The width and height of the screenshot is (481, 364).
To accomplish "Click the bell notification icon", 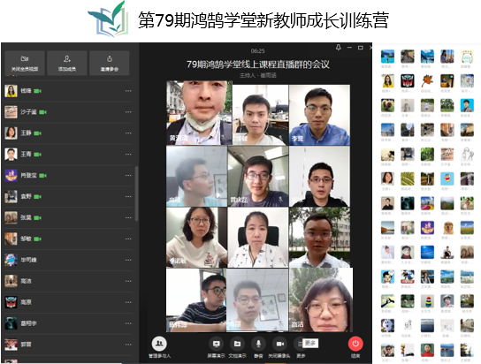I will 338,48.
